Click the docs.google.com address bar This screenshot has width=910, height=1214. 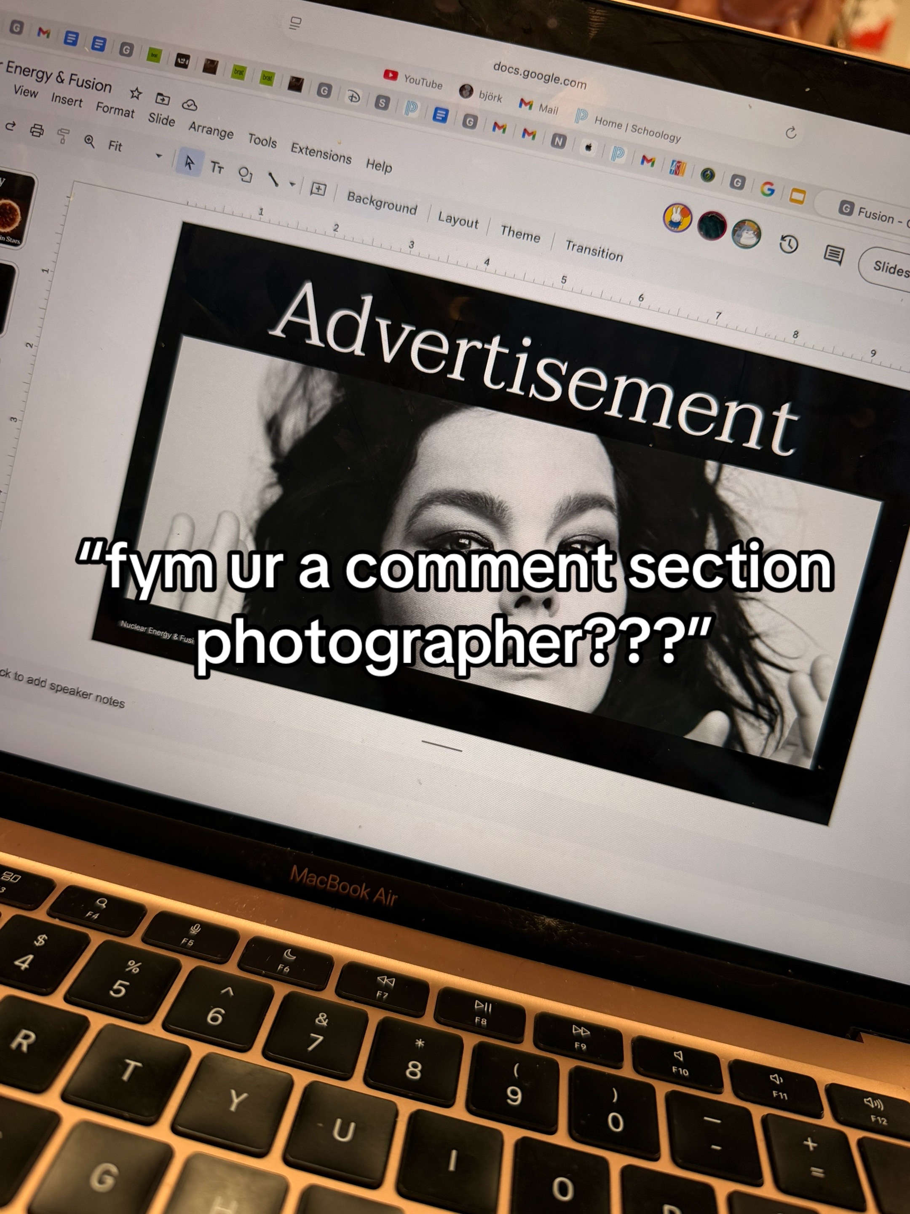[x=539, y=75]
